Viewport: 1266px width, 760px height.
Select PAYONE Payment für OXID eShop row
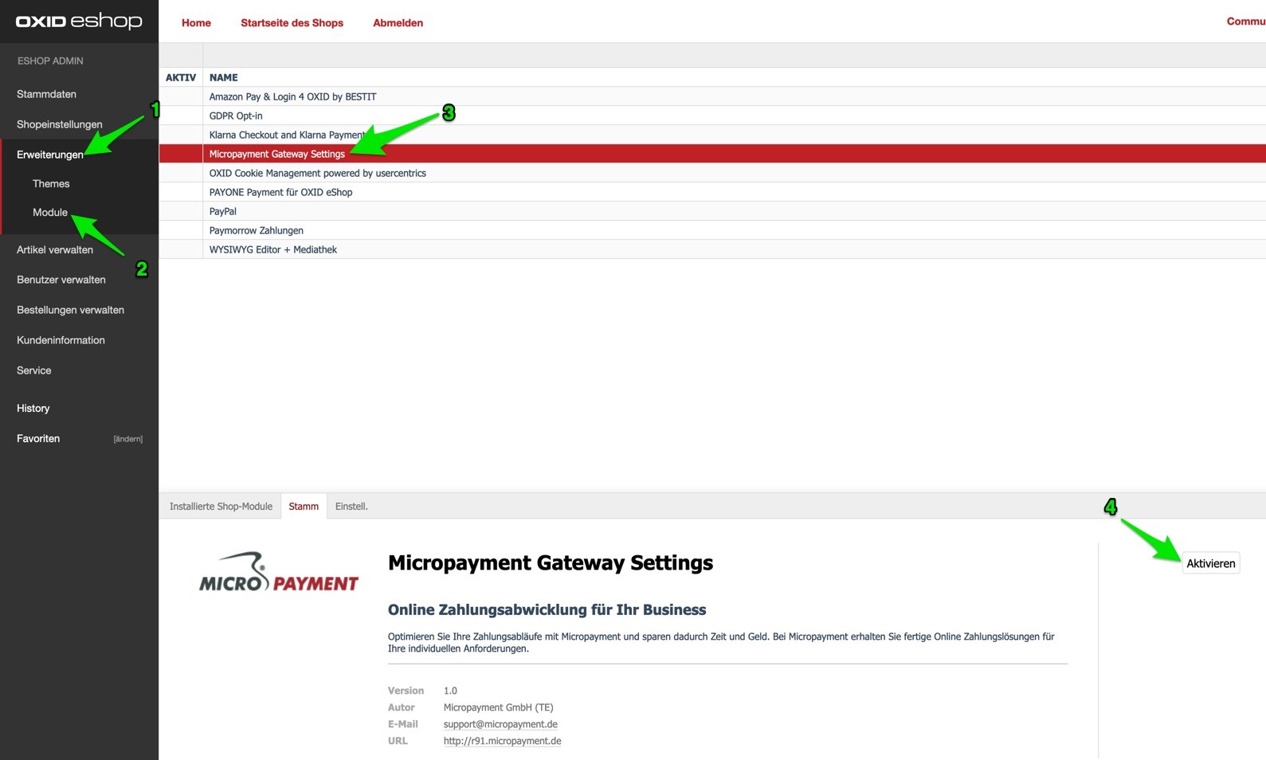[x=712, y=192]
